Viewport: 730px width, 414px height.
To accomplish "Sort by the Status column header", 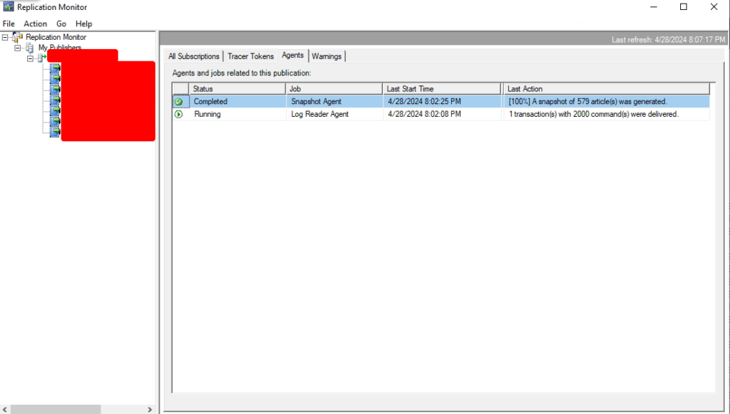I will click(237, 89).
